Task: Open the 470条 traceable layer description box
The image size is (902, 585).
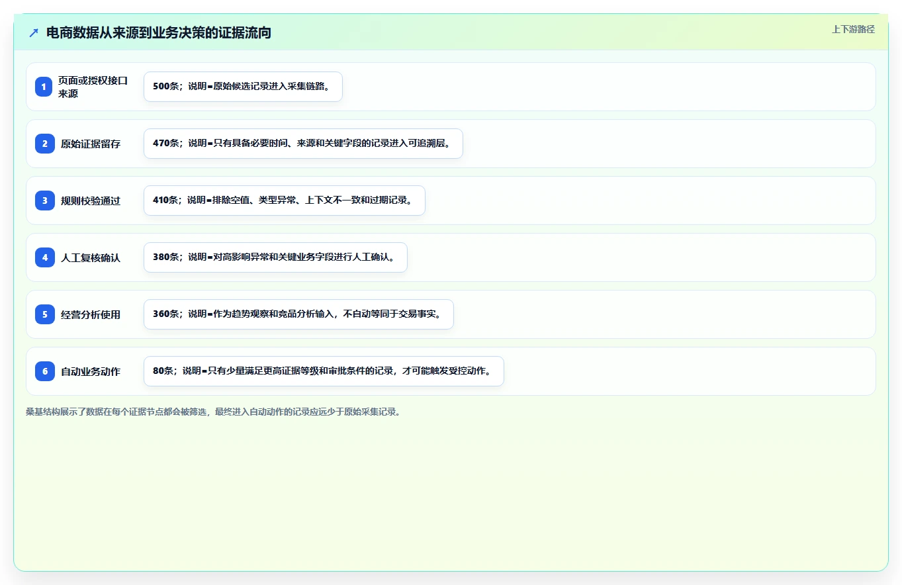Action: (303, 144)
